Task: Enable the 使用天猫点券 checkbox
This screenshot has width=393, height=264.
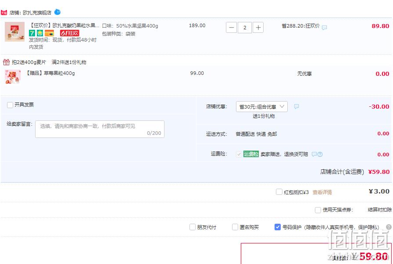Action: (x=318, y=210)
